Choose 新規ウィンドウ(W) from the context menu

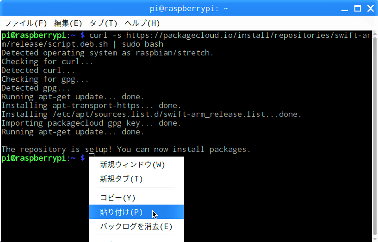pyautogui.click(x=132, y=164)
